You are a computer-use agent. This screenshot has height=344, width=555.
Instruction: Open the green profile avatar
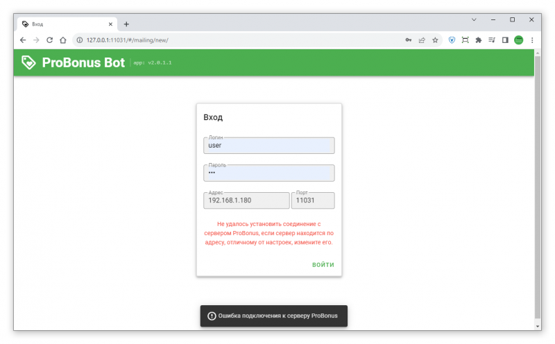[x=518, y=40]
